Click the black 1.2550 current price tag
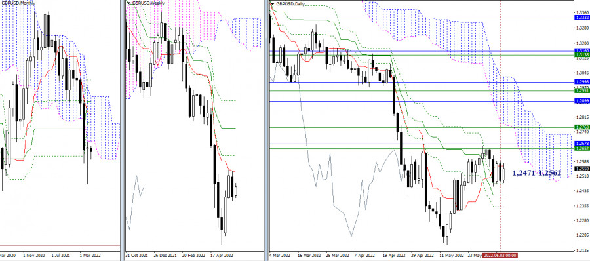The width and height of the screenshot is (590, 261). [x=581, y=169]
